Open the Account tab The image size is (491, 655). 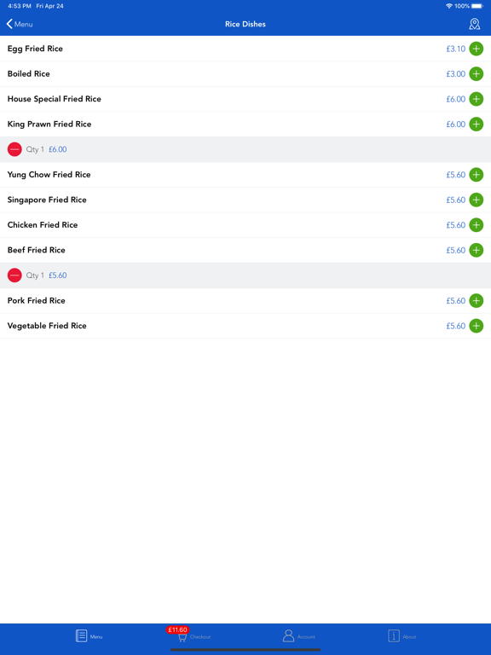pos(298,636)
